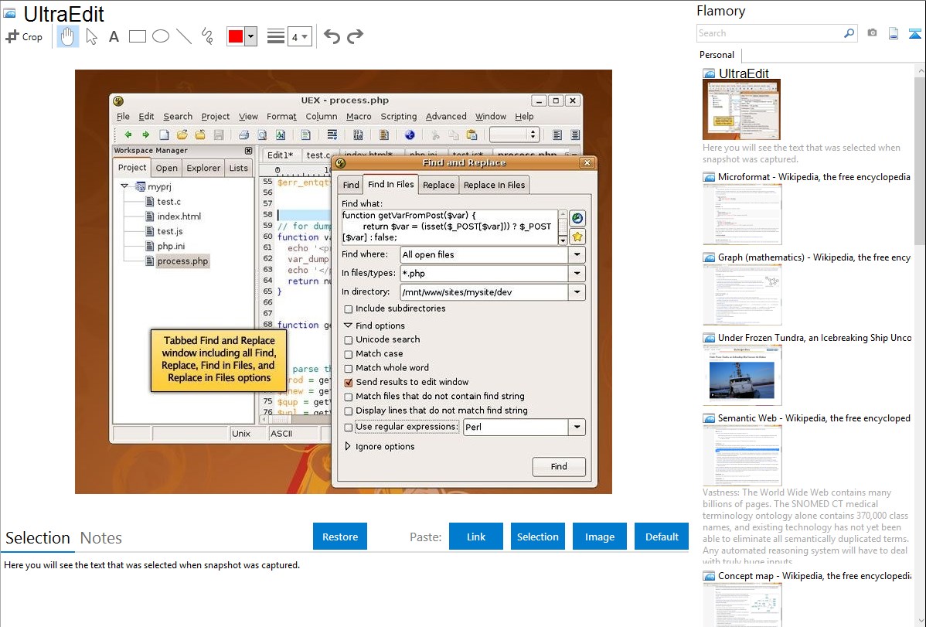Activate the hand pan tool

click(x=68, y=36)
